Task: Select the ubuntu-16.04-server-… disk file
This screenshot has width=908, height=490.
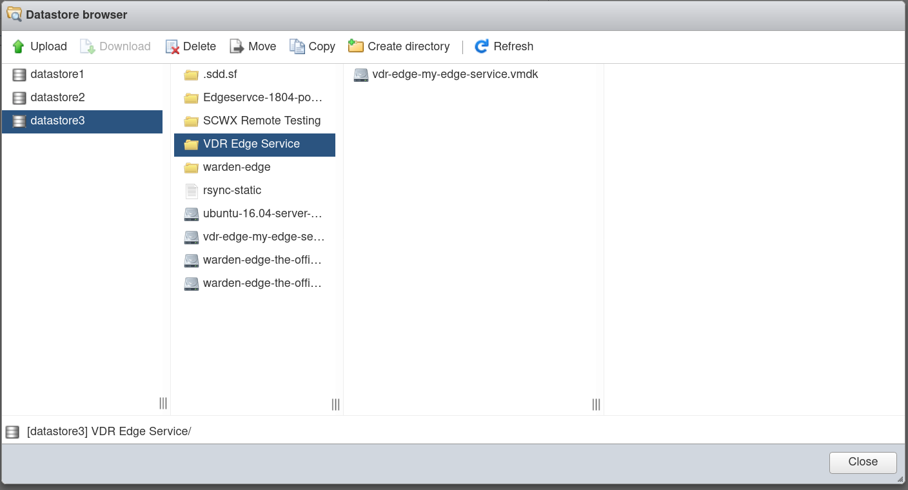Action: pos(255,214)
